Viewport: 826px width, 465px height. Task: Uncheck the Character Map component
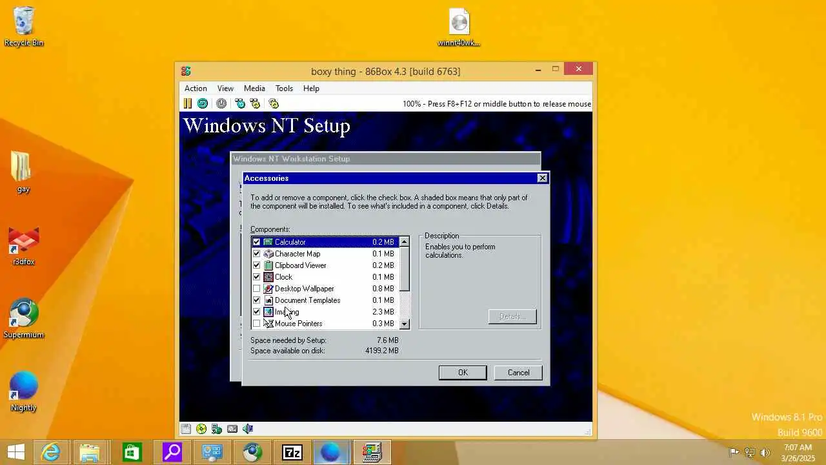pos(257,254)
